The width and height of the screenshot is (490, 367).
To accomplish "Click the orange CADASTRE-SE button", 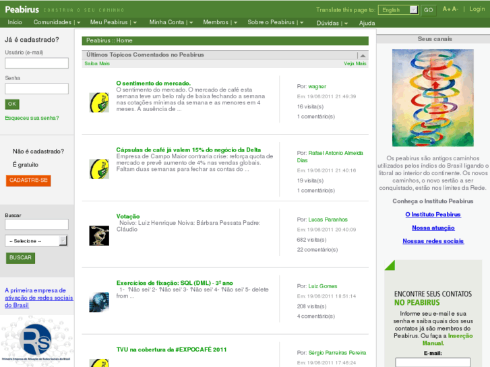I will click(28, 180).
